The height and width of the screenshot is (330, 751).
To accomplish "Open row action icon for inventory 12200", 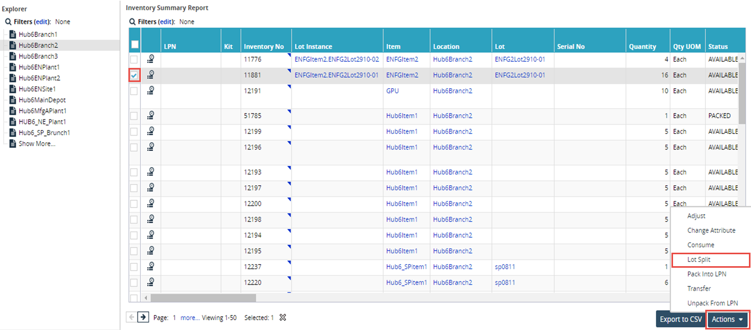I will tap(151, 204).
